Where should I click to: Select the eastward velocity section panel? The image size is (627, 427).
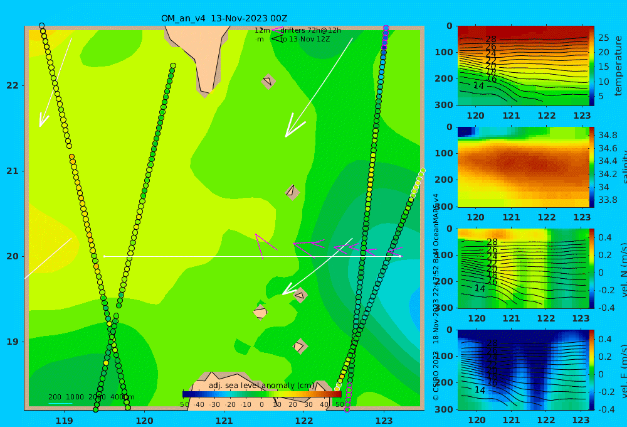(x=523, y=370)
